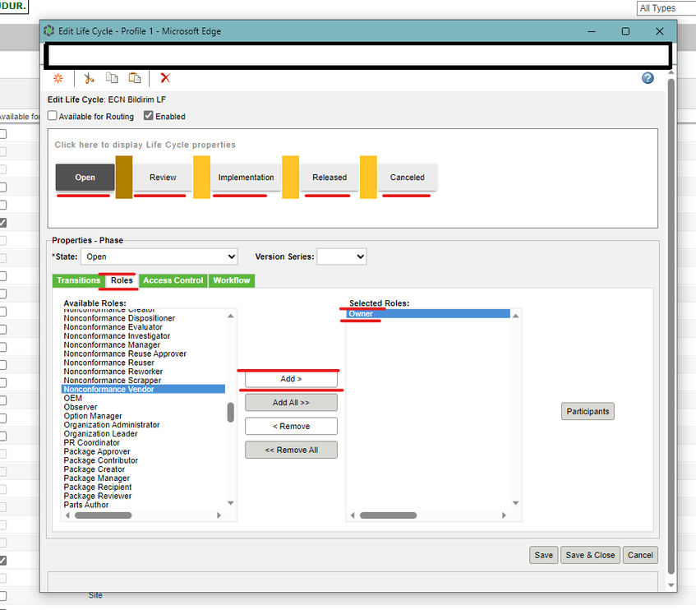Click the Save & Close button

click(x=589, y=555)
